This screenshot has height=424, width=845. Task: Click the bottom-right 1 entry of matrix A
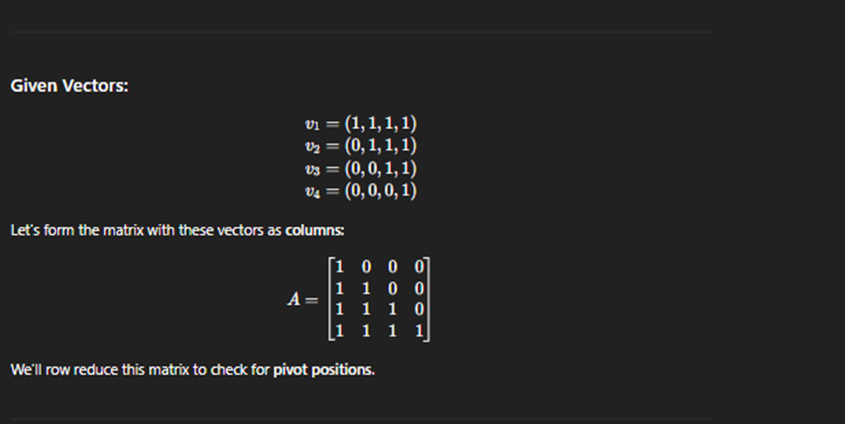(x=419, y=331)
